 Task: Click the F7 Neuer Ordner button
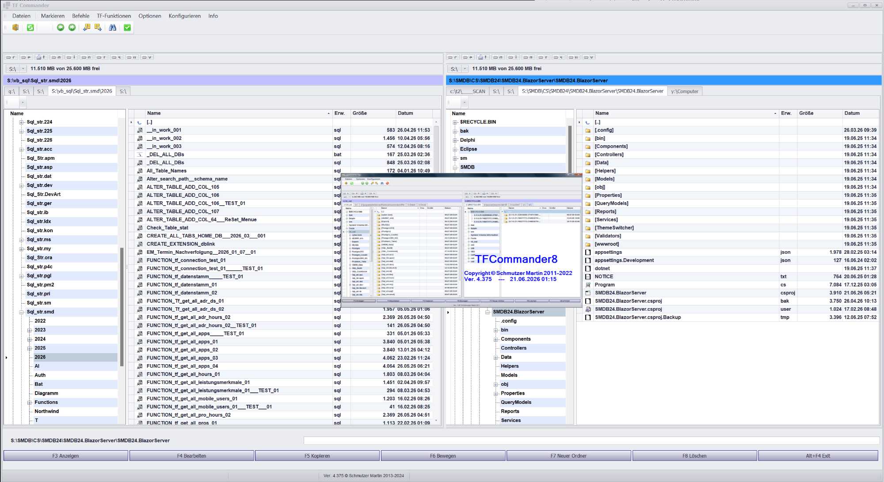568,456
